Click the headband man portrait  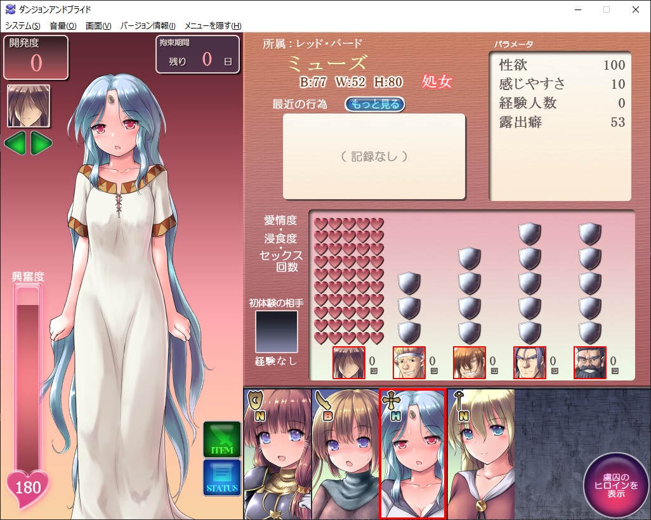409,363
